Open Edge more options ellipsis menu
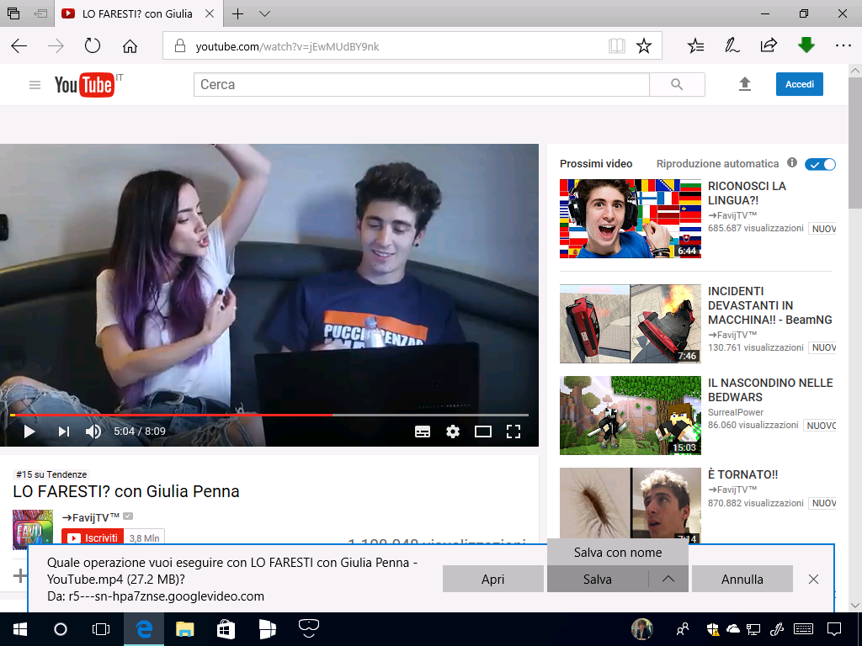Viewport: 862px width, 646px height. coord(843,46)
